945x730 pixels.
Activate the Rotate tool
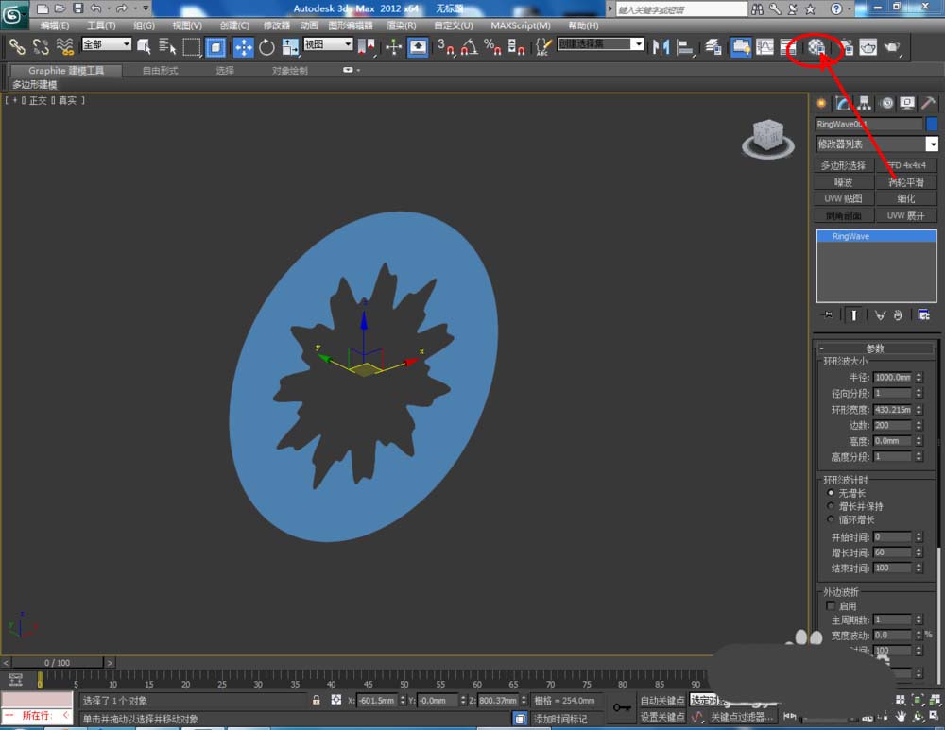tap(266, 46)
